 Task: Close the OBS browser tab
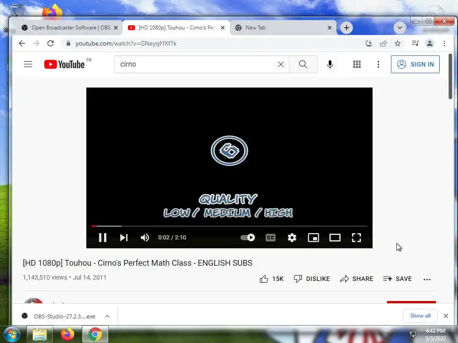pos(116,28)
